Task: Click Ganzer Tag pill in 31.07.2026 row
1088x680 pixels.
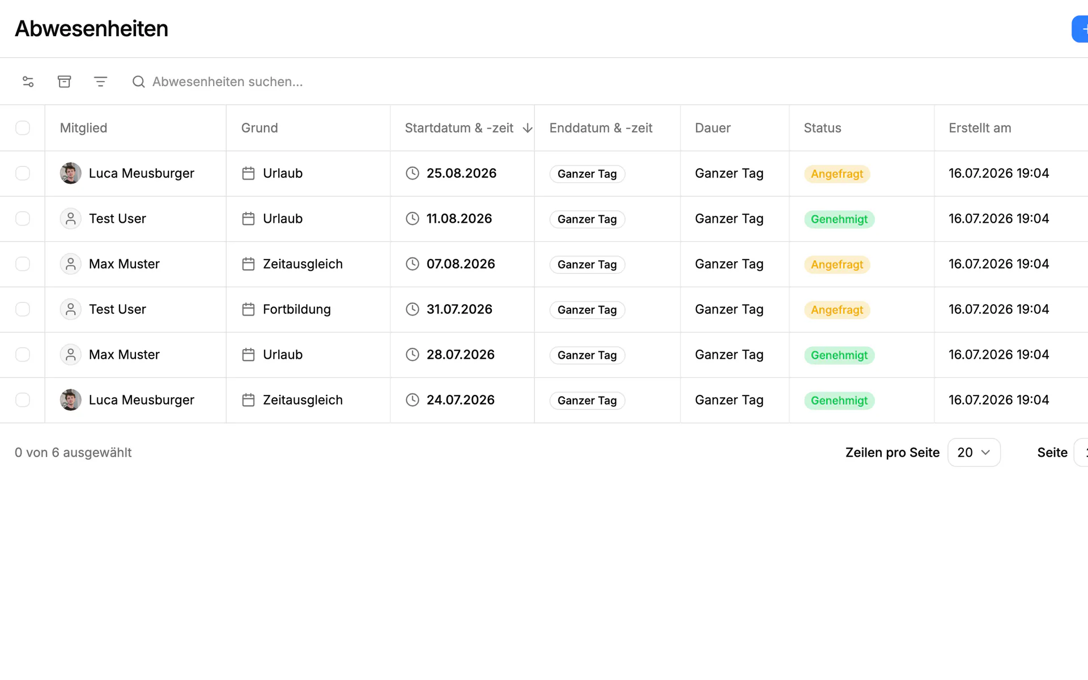Action: tap(587, 310)
